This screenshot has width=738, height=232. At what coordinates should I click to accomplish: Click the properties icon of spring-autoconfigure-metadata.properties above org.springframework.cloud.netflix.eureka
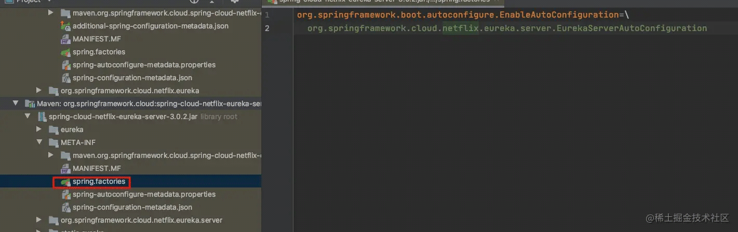[65, 65]
